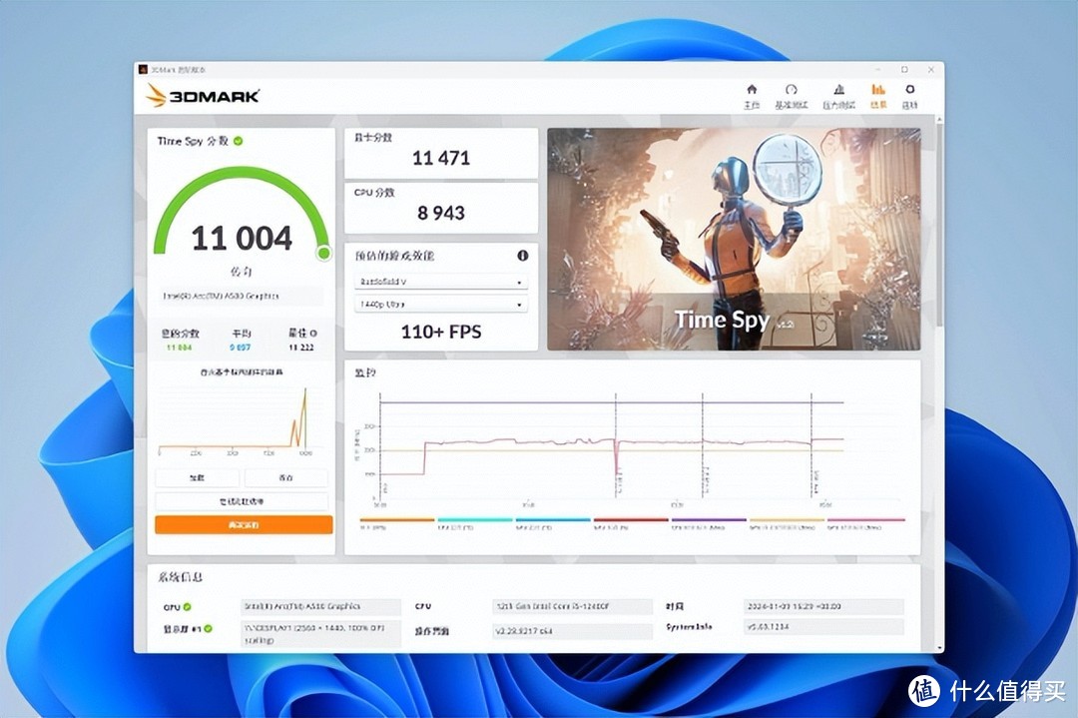Click the Save button under the score chart
This screenshot has height=718, width=1078.
click(x=286, y=478)
